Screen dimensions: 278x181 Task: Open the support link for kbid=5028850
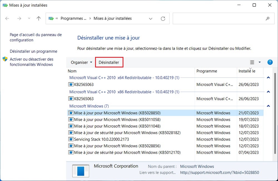220,172
